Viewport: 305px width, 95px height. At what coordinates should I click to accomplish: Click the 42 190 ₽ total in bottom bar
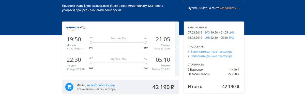pos(163,87)
